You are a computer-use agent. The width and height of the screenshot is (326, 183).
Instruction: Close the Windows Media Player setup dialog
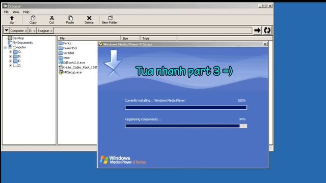[265, 44]
